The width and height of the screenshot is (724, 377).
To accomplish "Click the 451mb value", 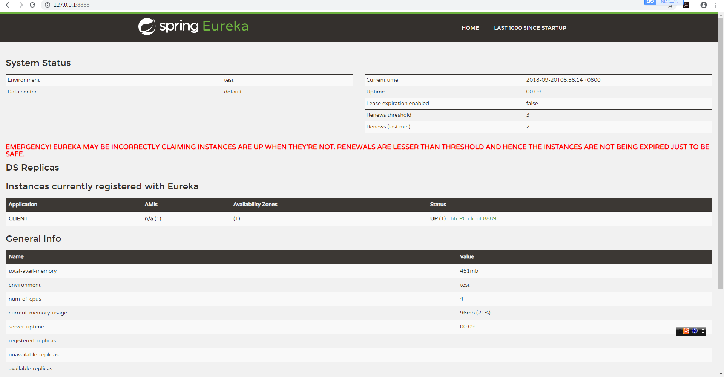I will [469, 271].
